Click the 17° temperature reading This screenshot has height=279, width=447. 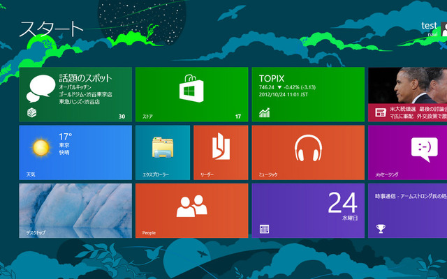tap(65, 137)
